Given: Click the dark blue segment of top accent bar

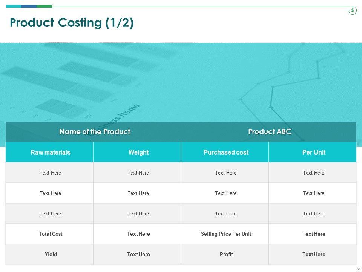Looking at the screenshot, I should point(29,6).
